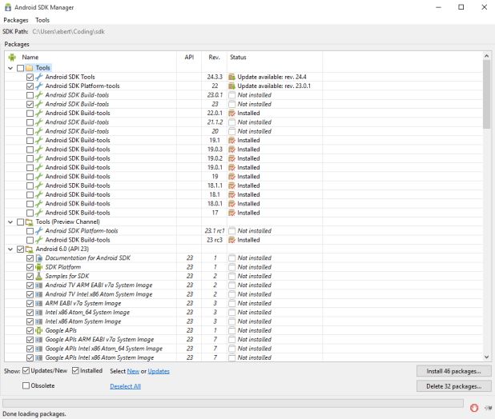This screenshot has width=495, height=419.
Task: Click scrollbar up arrow of package list
Action: pos(486,56)
